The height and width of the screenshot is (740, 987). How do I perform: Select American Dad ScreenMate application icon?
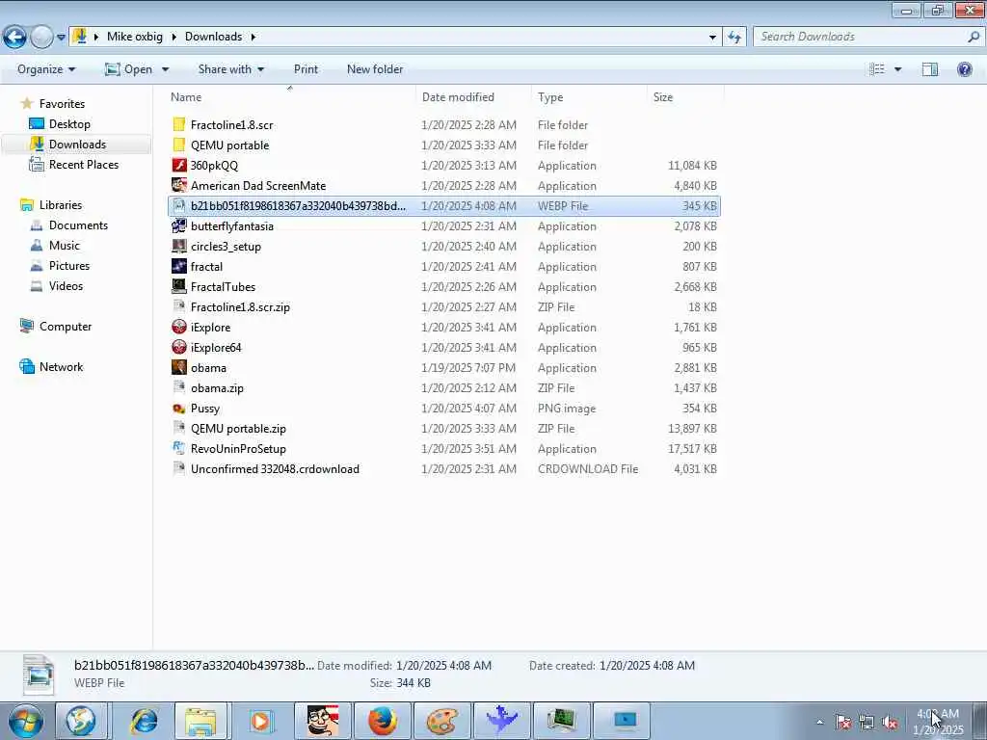pos(179,185)
